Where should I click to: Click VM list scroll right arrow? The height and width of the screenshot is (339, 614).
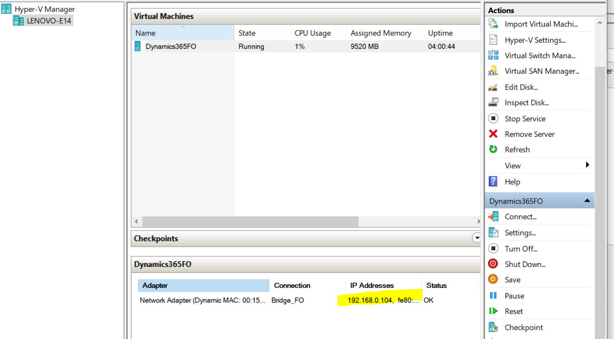tap(478, 222)
